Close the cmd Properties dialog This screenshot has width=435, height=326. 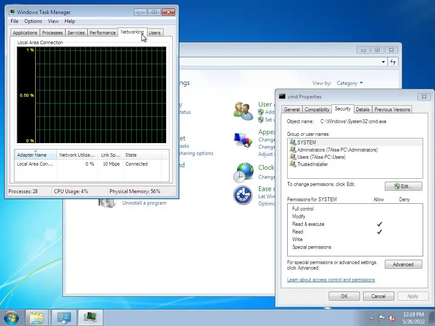coord(424,96)
